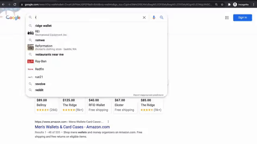
Task: Click the REI logo thumbnail
Action: 31,33
